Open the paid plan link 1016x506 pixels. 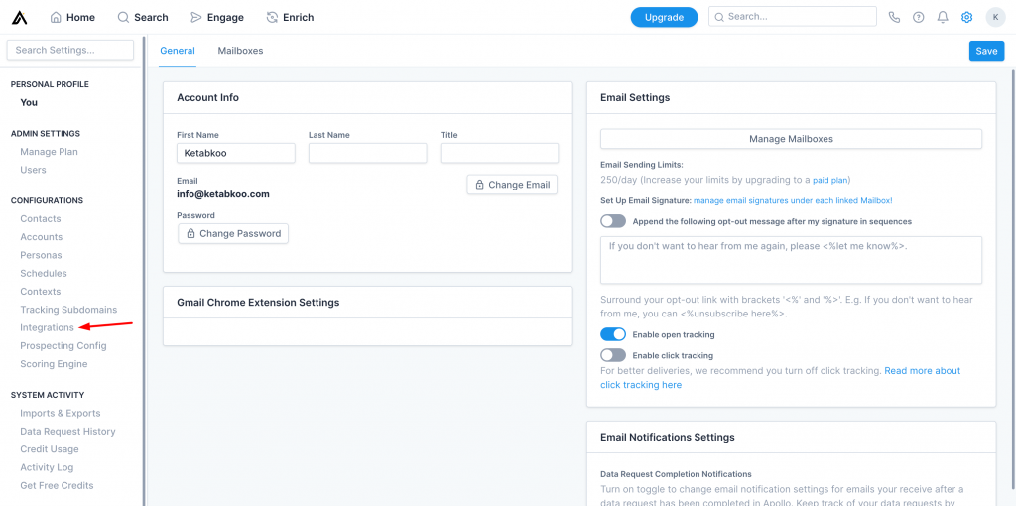[x=830, y=180]
